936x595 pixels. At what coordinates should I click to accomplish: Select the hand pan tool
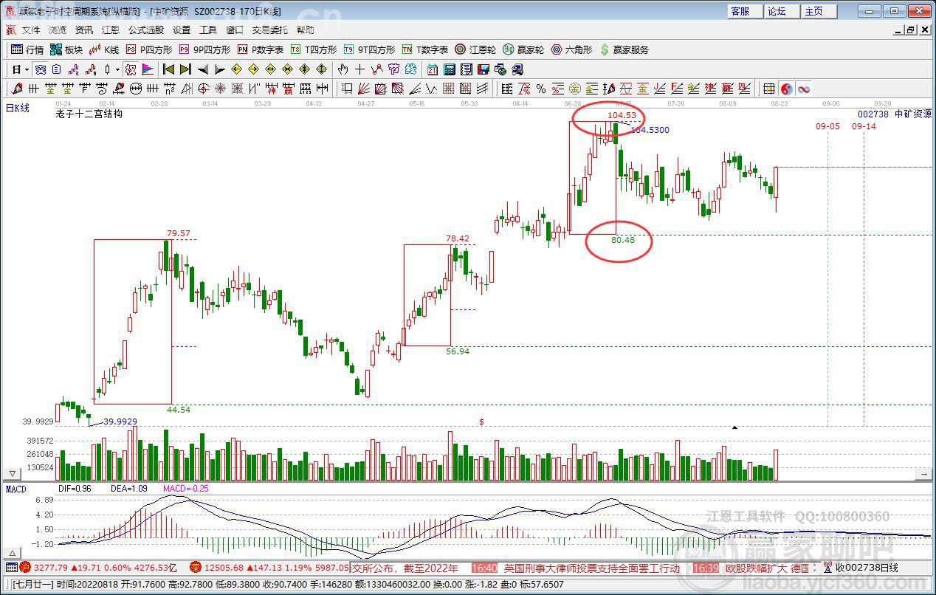[x=343, y=69]
